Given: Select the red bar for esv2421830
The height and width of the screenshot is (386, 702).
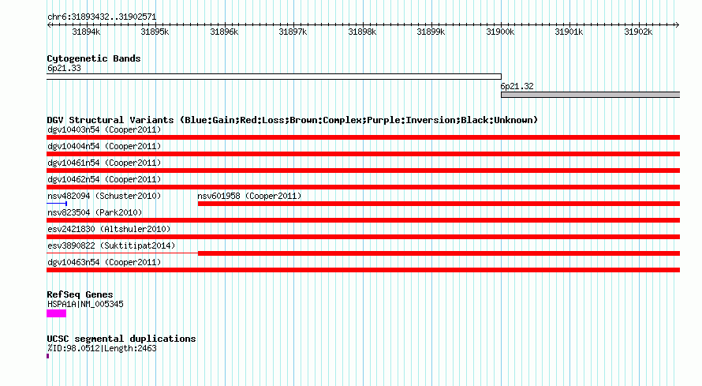Looking at the screenshot, I should (x=363, y=237).
